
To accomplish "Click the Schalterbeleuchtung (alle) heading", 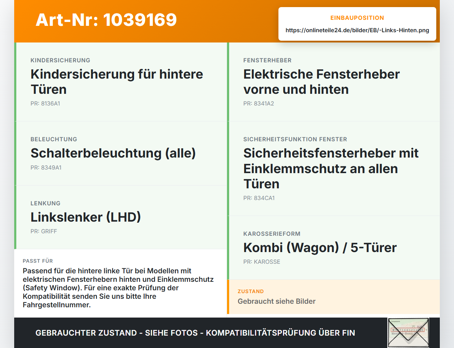I will tap(113, 153).
